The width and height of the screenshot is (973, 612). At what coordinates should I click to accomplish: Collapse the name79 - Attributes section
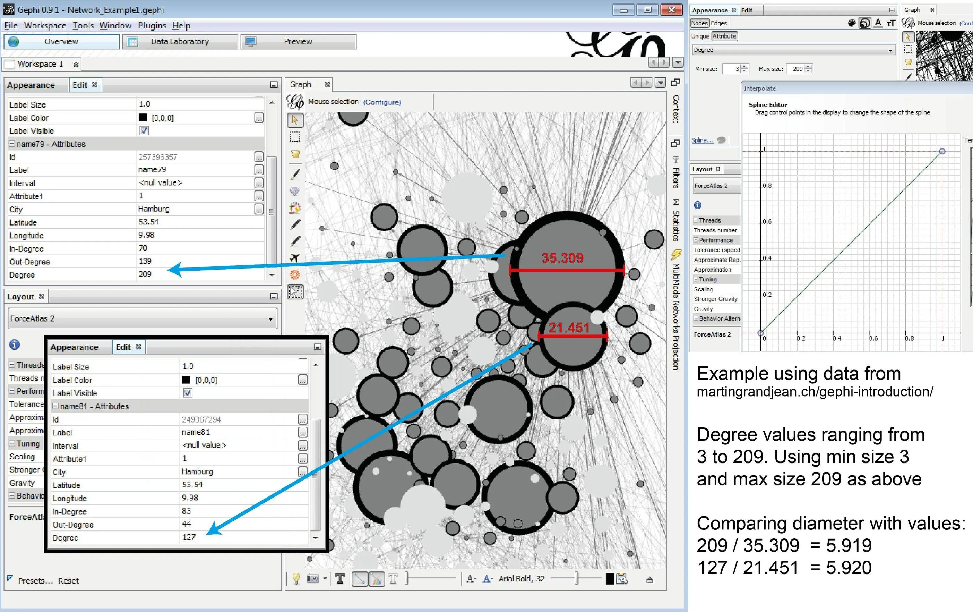point(12,144)
